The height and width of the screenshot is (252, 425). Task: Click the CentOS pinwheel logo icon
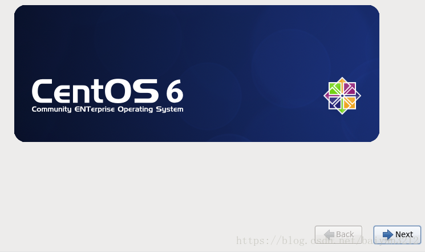342,96
